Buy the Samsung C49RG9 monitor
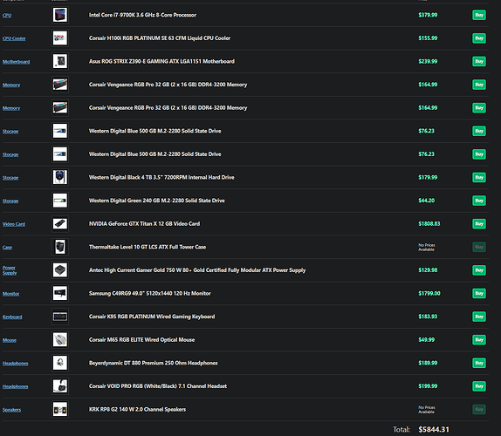Image resolution: width=501 pixels, height=436 pixels. click(x=479, y=293)
